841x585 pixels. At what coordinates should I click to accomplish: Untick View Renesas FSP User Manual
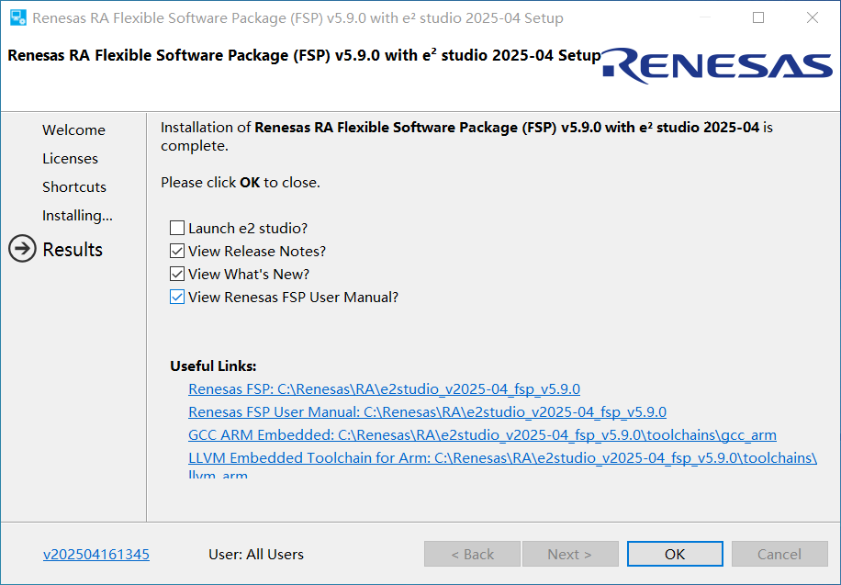tap(177, 298)
